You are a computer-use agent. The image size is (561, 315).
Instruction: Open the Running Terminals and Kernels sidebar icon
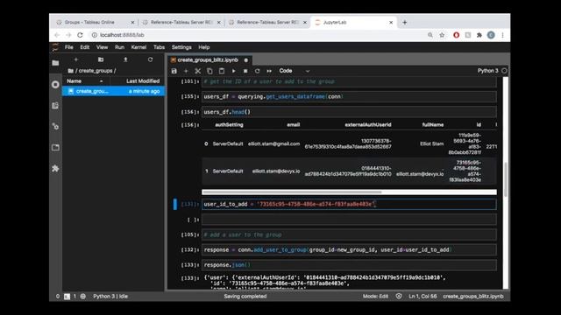pos(55,84)
